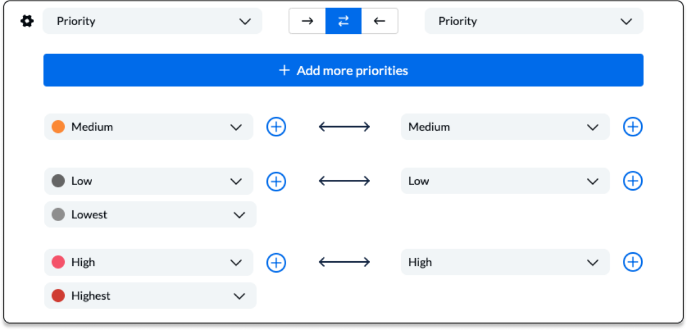The height and width of the screenshot is (330, 687).
Task: Open the left Priority field dropdown
Action: point(152,21)
